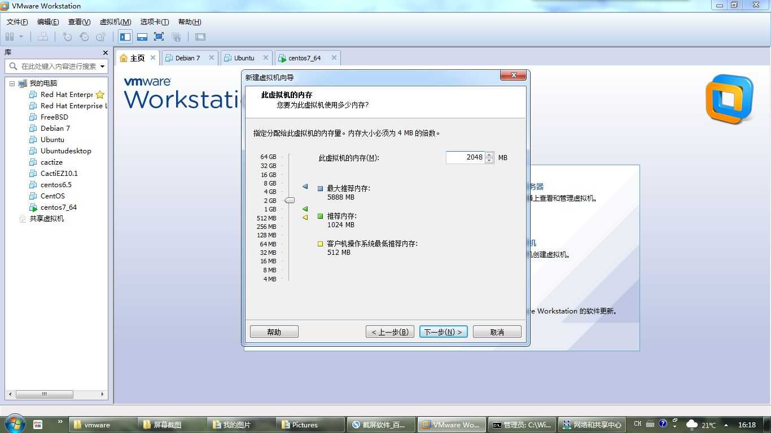Viewport: 771px width, 433px height.
Task: Increase memory with the spinner up arrow
Action: pyautogui.click(x=489, y=155)
